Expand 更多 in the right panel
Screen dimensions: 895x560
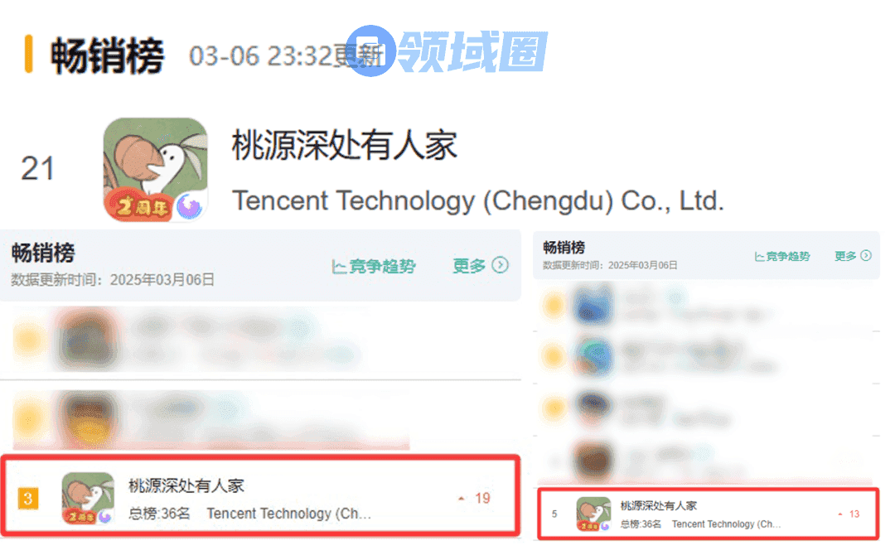coord(853,256)
